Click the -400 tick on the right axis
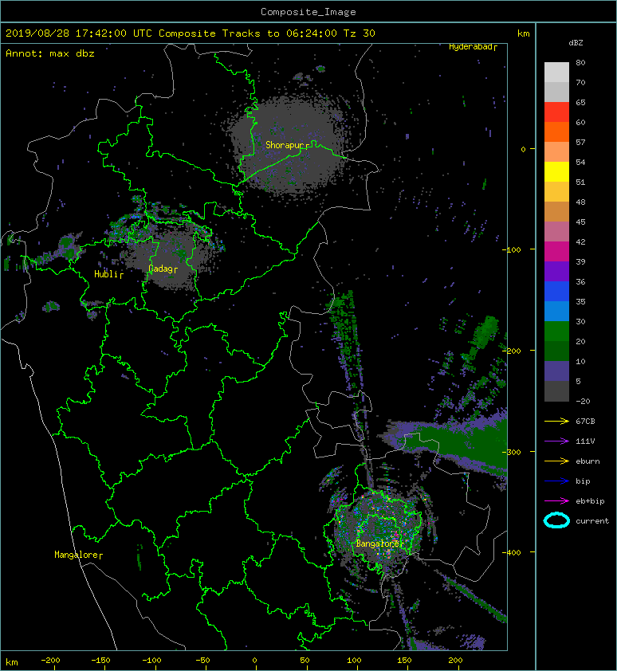Viewport: 617px width, 671px height. tap(512, 552)
